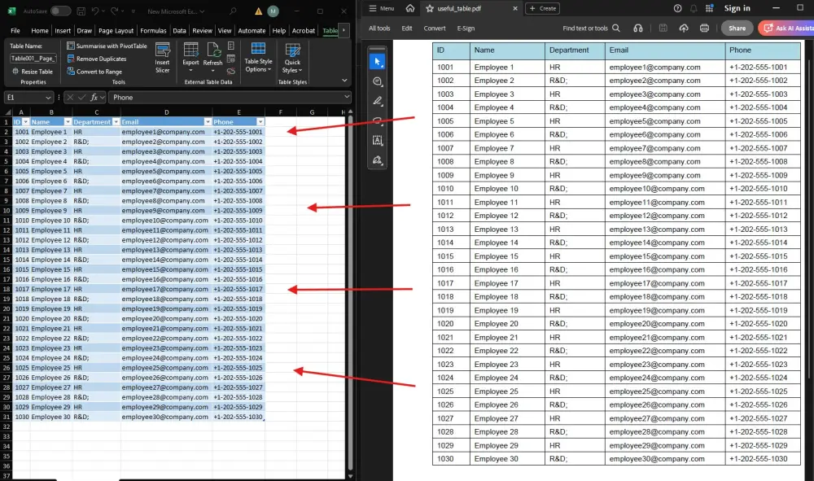Select the Fill & Sign pen icon
Image resolution: width=814 pixels, height=481 pixels.
point(377,160)
